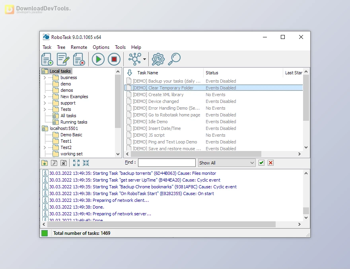Click the expand all tree icon

pos(76,163)
